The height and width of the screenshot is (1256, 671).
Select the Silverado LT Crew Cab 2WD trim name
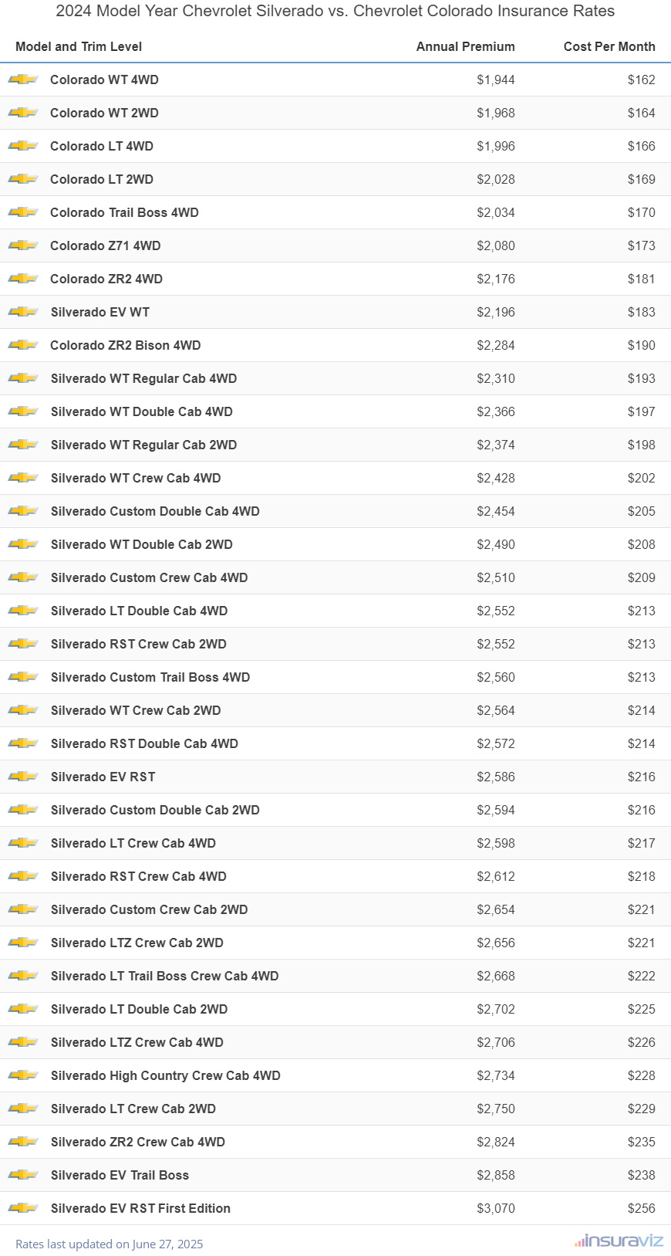click(133, 1109)
